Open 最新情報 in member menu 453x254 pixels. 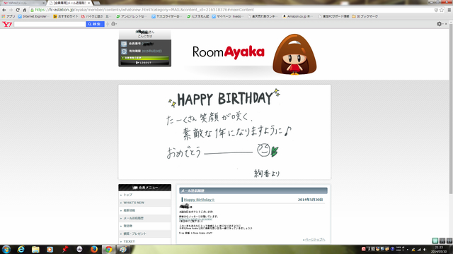[x=144, y=210]
